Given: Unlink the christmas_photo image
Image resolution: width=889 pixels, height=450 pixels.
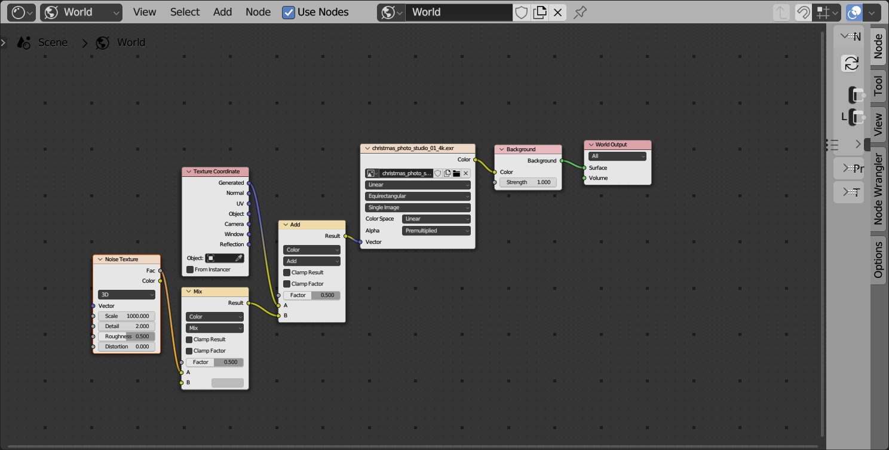Looking at the screenshot, I should (x=466, y=173).
